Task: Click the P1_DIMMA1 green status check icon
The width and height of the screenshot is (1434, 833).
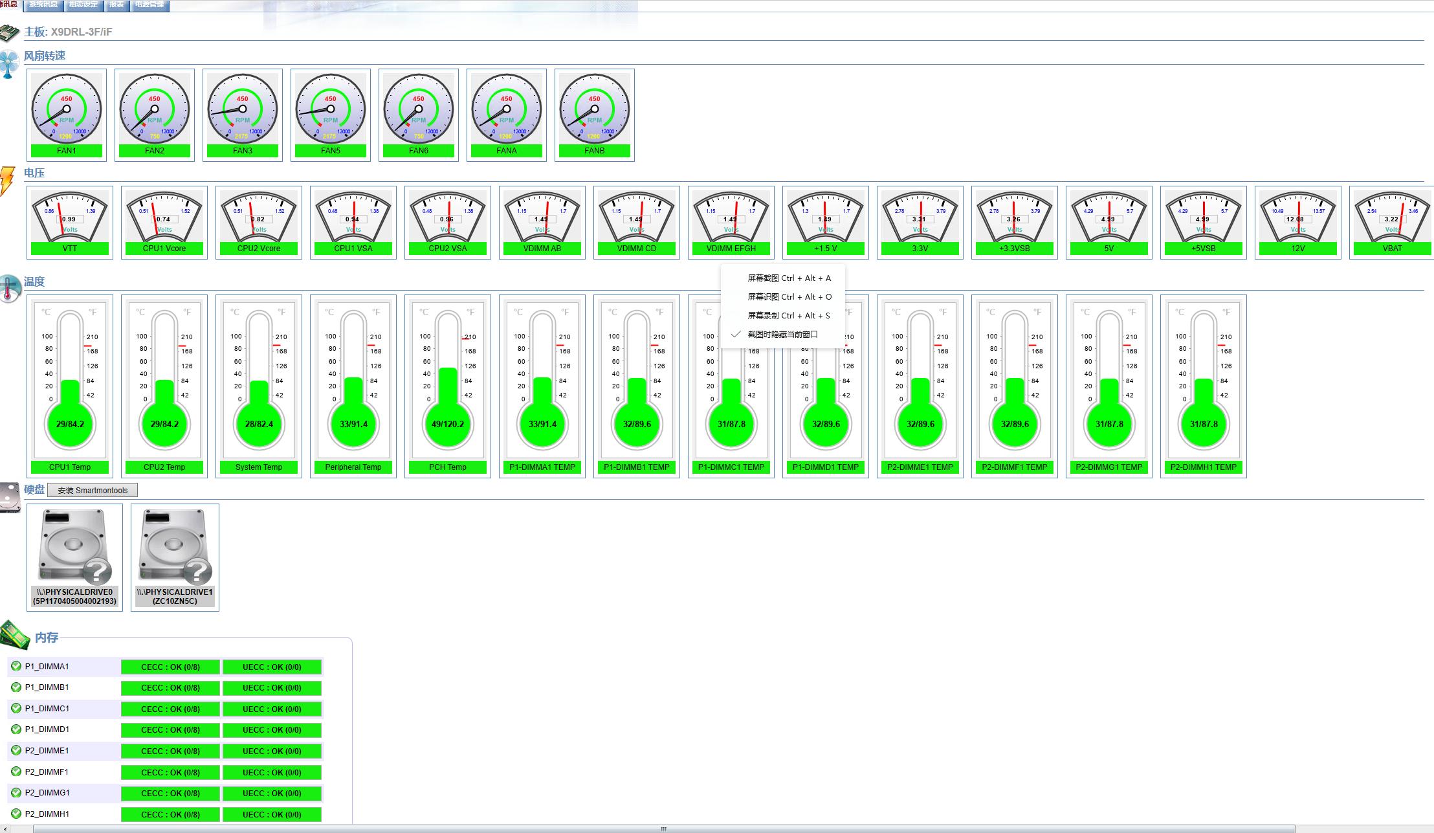Action: pyautogui.click(x=16, y=666)
